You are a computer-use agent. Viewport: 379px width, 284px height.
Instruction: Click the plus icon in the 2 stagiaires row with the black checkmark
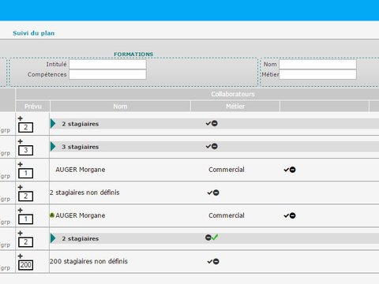pyautogui.click(x=21, y=118)
